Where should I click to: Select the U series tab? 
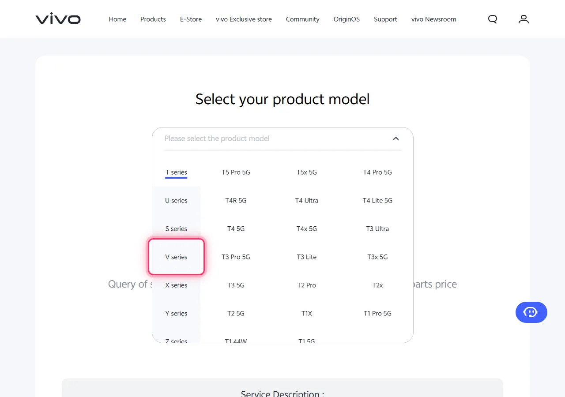[x=176, y=200]
